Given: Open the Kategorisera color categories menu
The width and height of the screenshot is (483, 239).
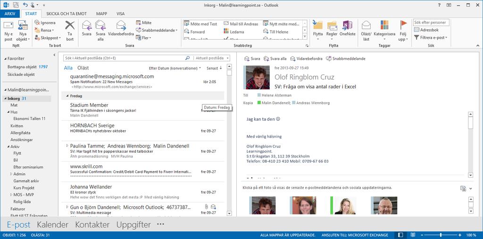Looking at the screenshot, I should (384, 31).
